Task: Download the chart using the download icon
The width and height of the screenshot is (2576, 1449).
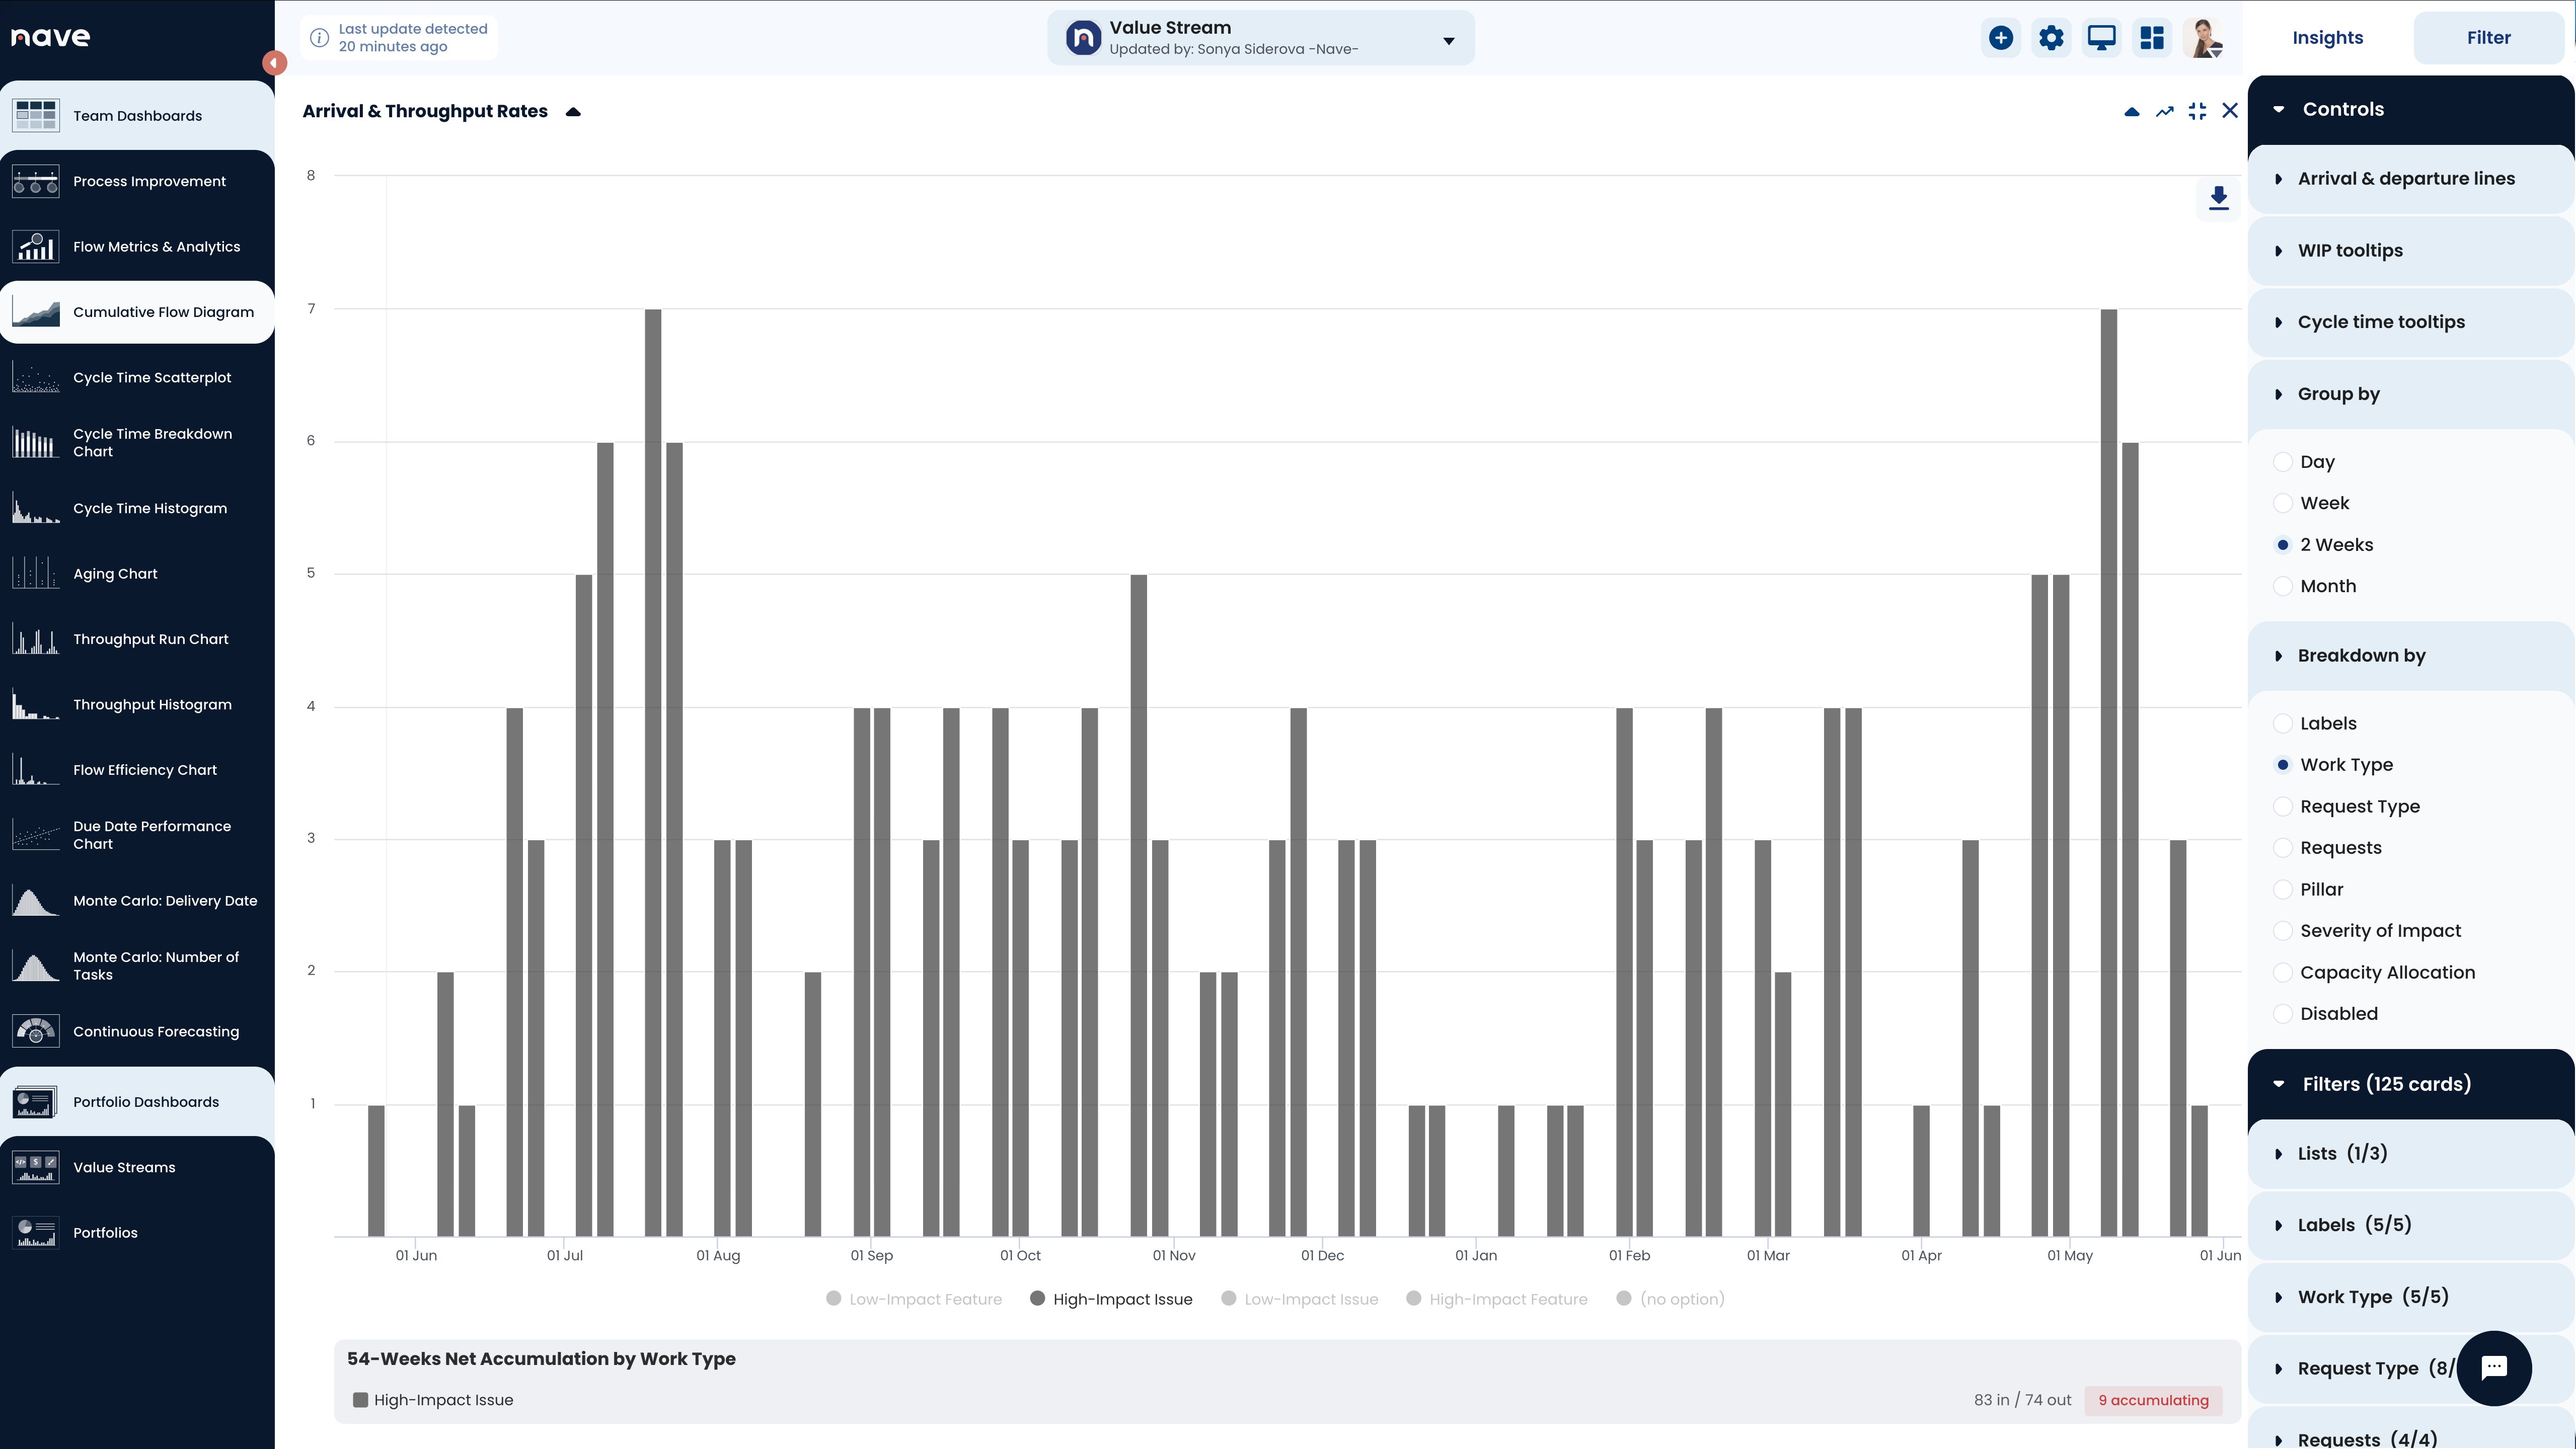Action: pos(2218,198)
